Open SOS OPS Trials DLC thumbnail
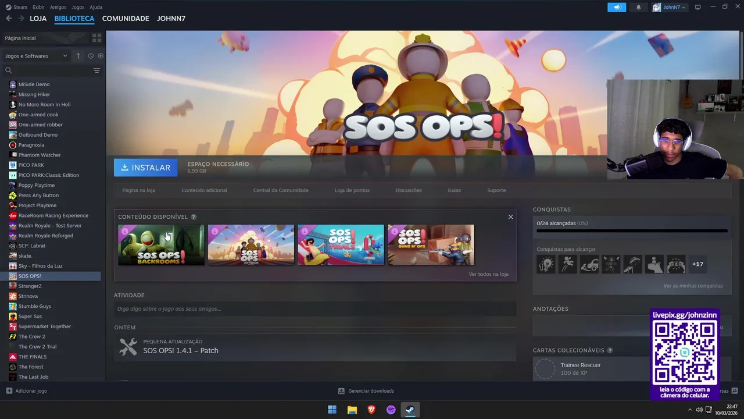 click(341, 245)
